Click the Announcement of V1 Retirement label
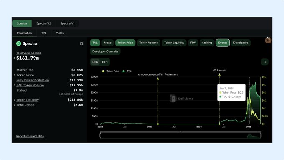Screen dimensions: 284x160 tap(158, 74)
